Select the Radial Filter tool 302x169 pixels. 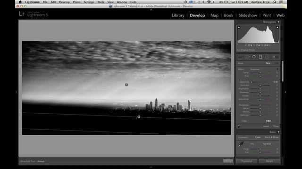267,57
